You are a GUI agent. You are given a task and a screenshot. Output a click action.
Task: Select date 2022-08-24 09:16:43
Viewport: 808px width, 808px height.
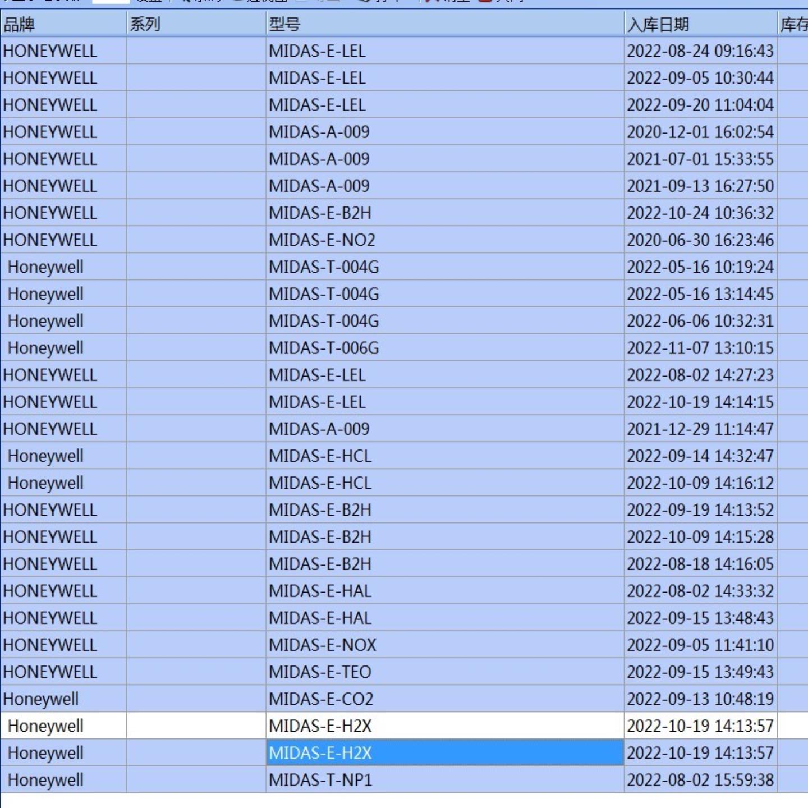coord(701,51)
